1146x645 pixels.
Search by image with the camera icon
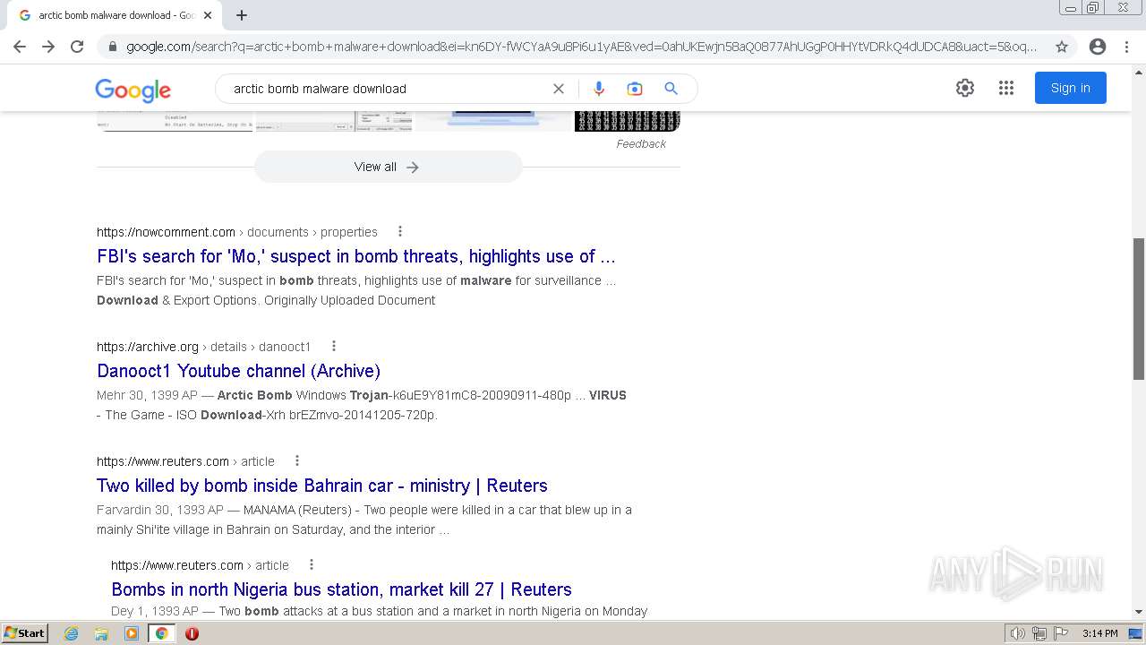click(x=635, y=89)
